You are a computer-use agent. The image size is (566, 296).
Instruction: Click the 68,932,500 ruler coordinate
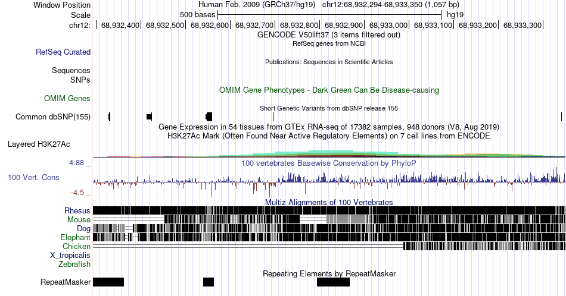coord(165,25)
